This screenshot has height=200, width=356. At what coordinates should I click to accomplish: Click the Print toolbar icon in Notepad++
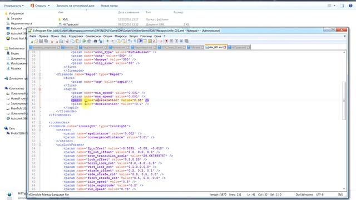(61, 41)
